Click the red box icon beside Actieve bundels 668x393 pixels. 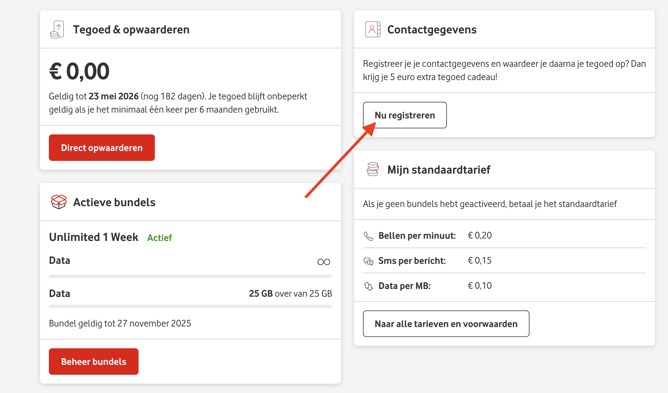[59, 202]
